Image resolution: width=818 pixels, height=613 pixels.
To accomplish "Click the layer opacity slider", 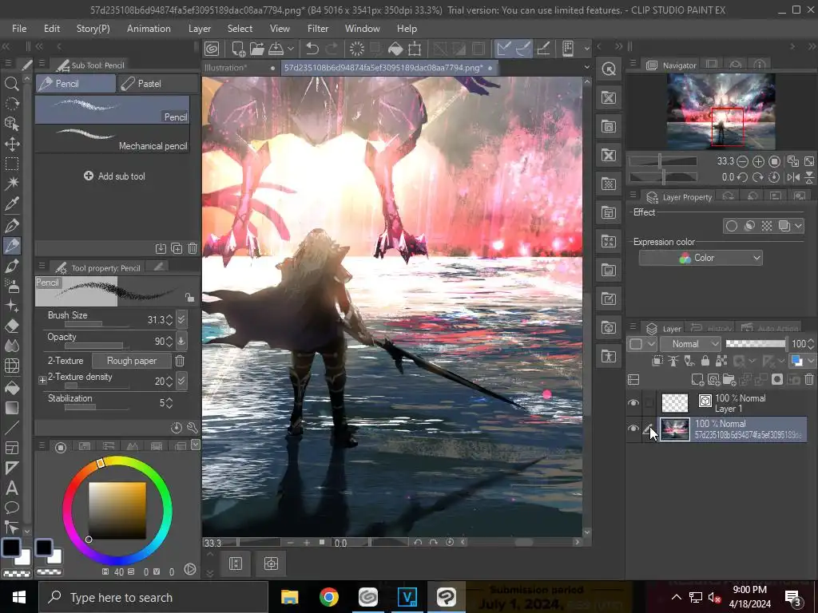I will (756, 343).
